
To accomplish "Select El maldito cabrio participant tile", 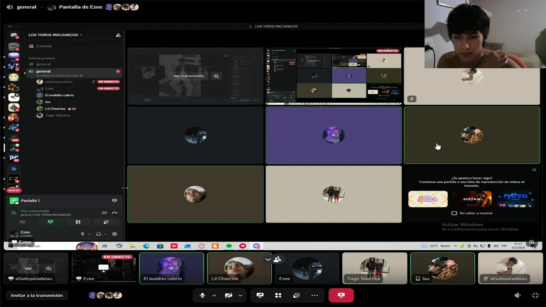I will pyautogui.click(x=171, y=268).
